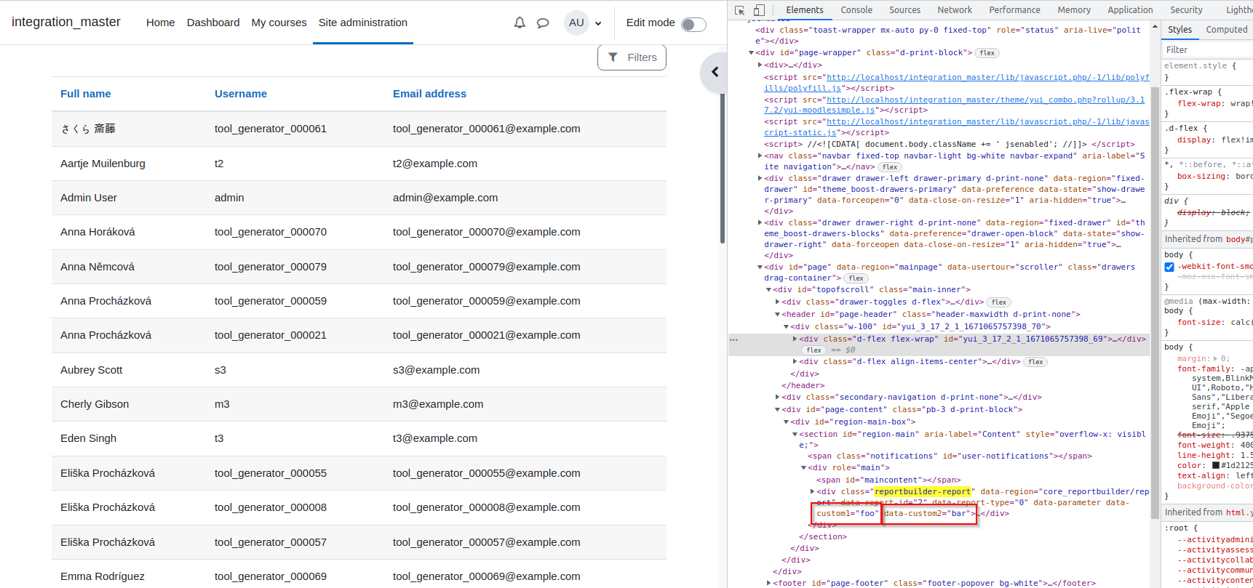Switch to the Sources tab in DevTools
This screenshot has height=588, width=1253.
[x=904, y=10]
